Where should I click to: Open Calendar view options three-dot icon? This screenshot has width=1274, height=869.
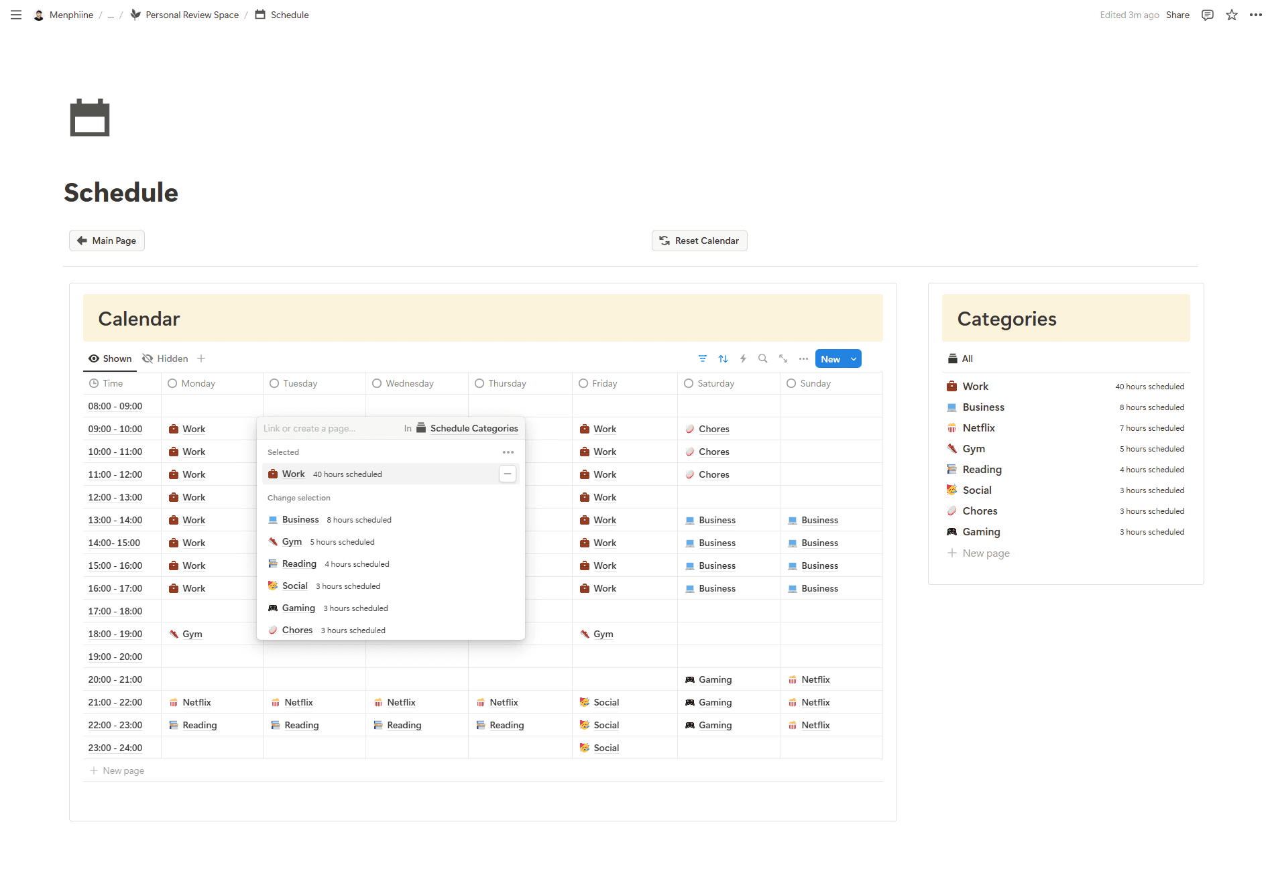click(x=803, y=359)
